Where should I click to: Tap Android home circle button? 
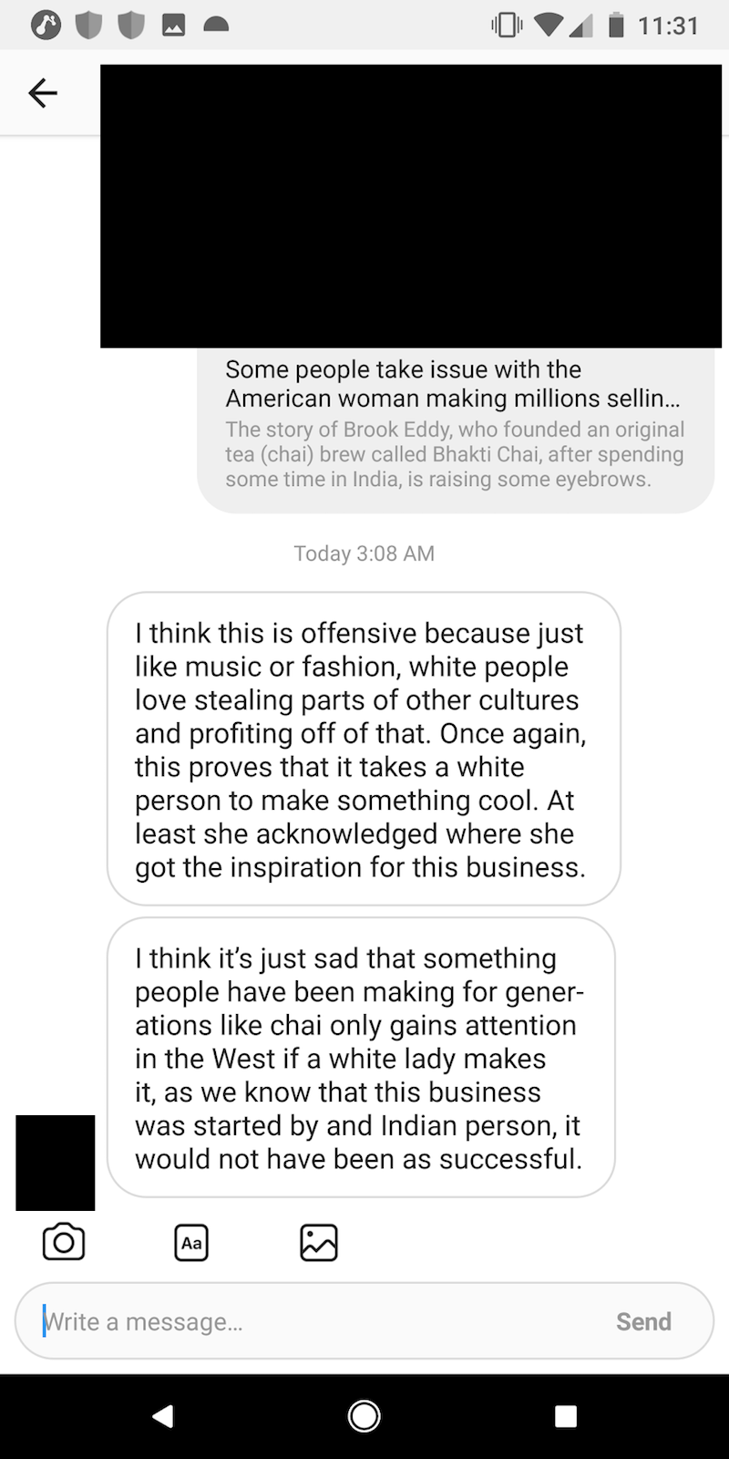364,1415
